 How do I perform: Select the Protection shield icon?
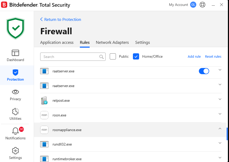click(x=15, y=72)
